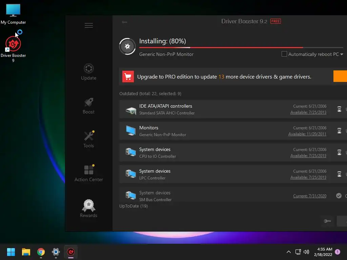Open the volume control in system tray
Image resolution: width=347 pixels, height=260 pixels.
tap(306, 252)
